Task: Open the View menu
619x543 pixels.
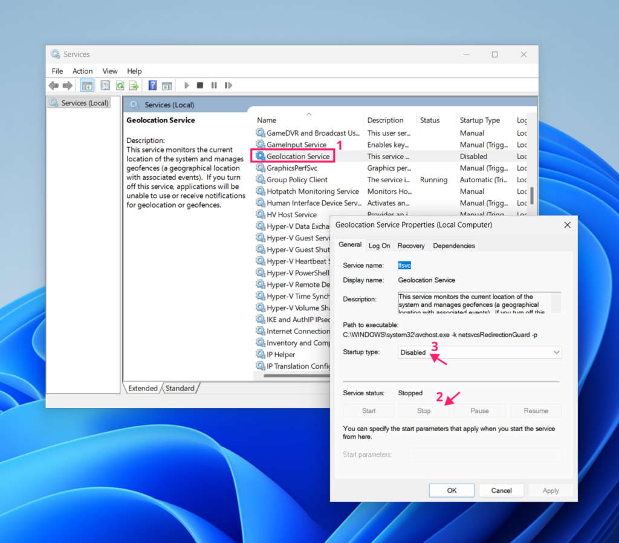Action: click(110, 71)
